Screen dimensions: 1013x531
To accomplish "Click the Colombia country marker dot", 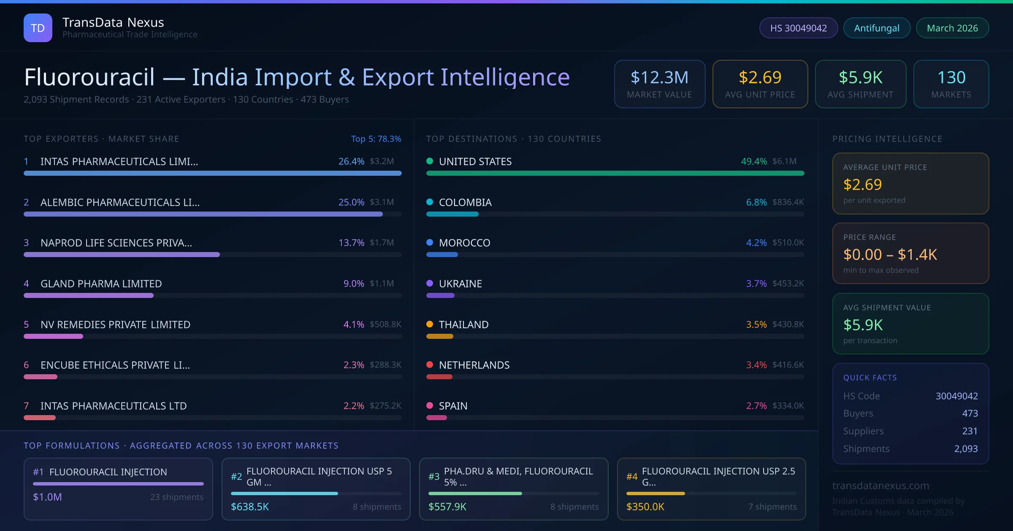I will pyautogui.click(x=430, y=202).
